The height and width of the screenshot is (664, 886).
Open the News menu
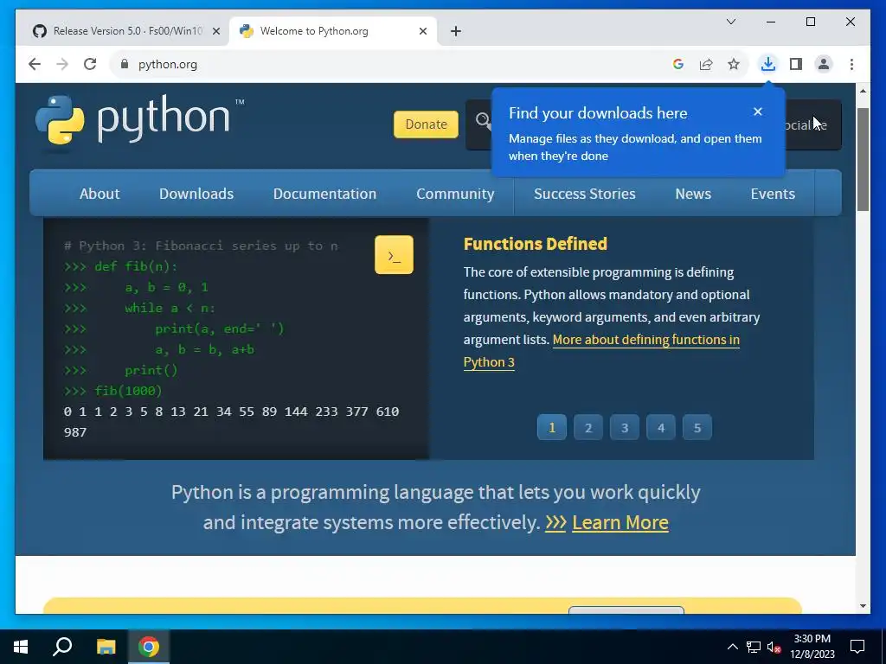(693, 194)
